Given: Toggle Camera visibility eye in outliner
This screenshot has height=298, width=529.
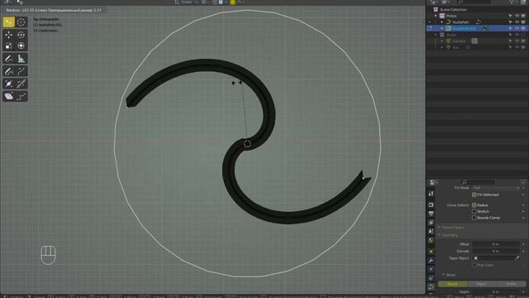Looking at the screenshot, I should pyautogui.click(x=517, y=41).
